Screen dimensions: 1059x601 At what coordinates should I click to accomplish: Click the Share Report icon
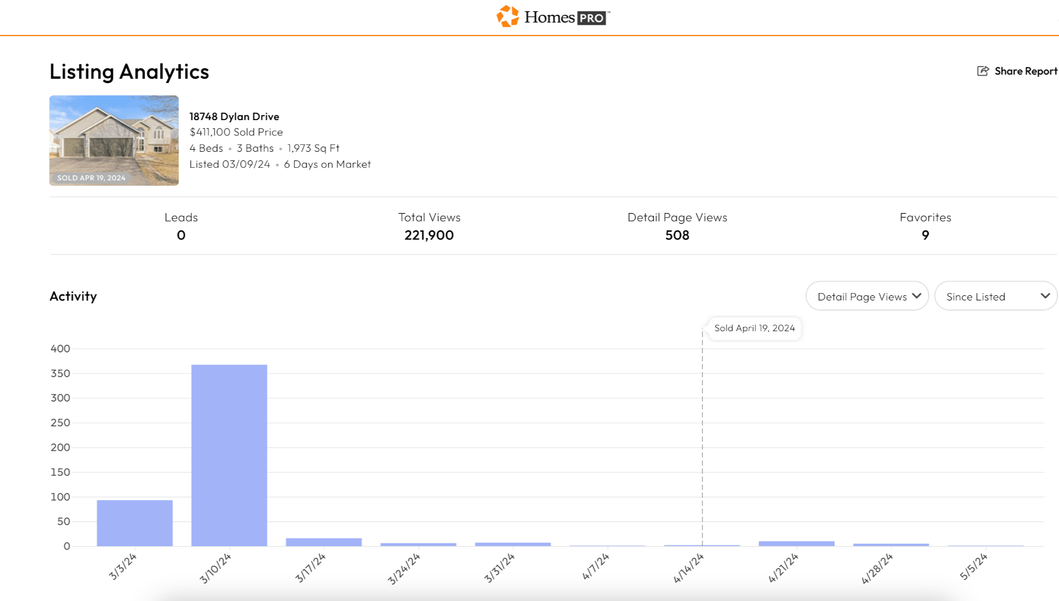983,71
